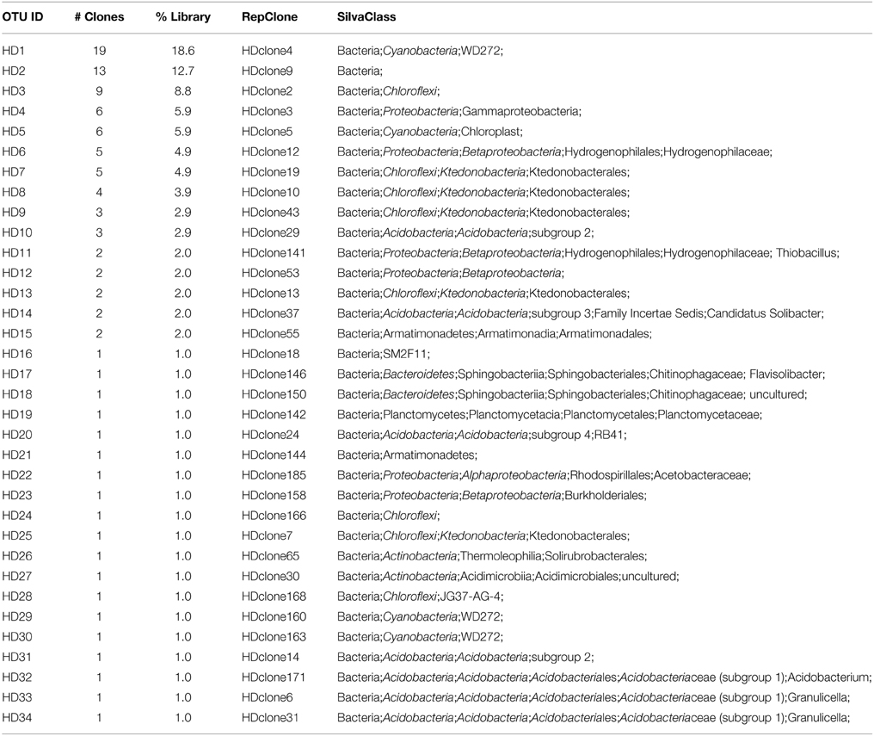Click the # Clones column header
Viewport: 874px width, 736px height.
click(99, 16)
